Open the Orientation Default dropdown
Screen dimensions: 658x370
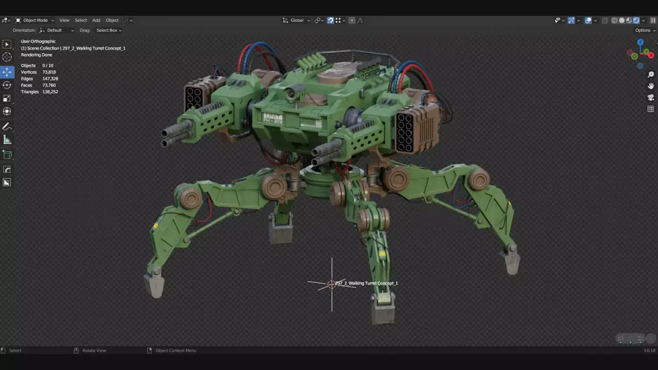pyautogui.click(x=57, y=30)
